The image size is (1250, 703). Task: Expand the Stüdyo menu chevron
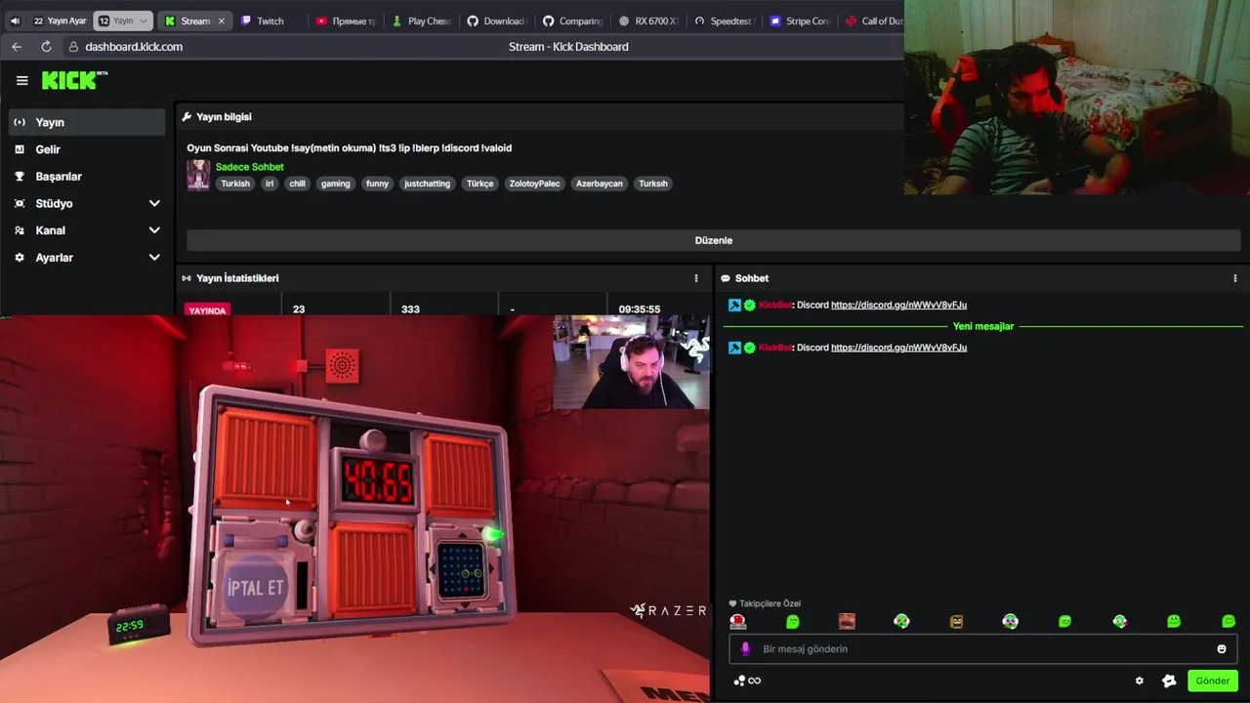tap(154, 203)
